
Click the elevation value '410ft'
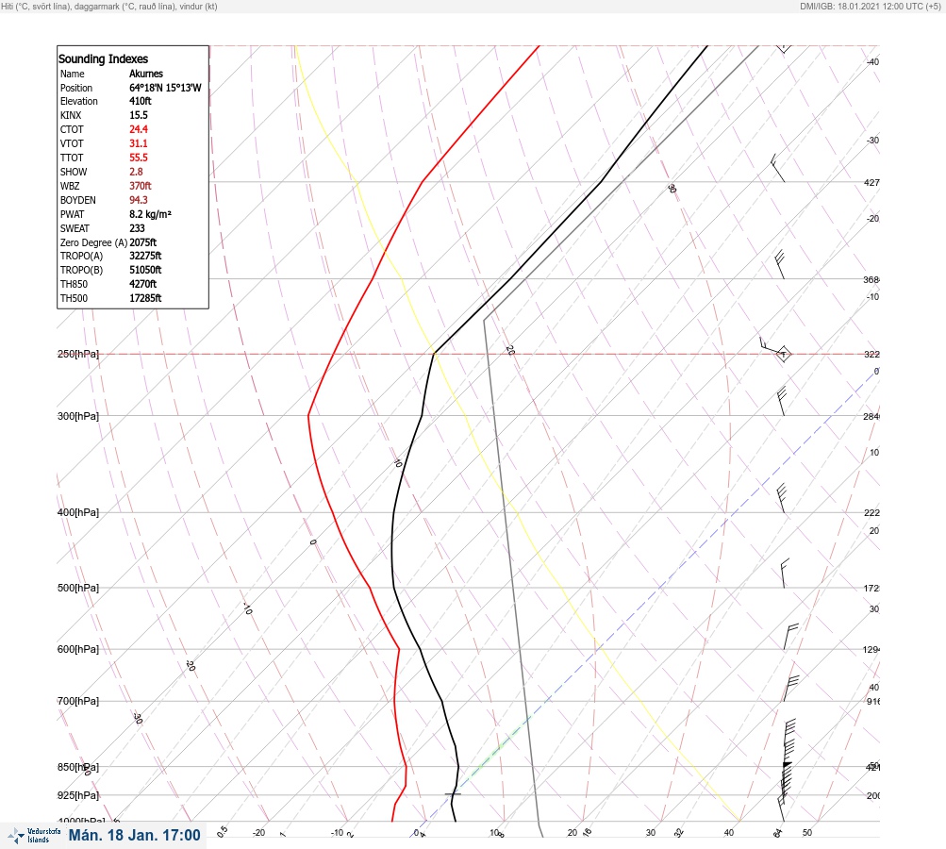pos(140,101)
